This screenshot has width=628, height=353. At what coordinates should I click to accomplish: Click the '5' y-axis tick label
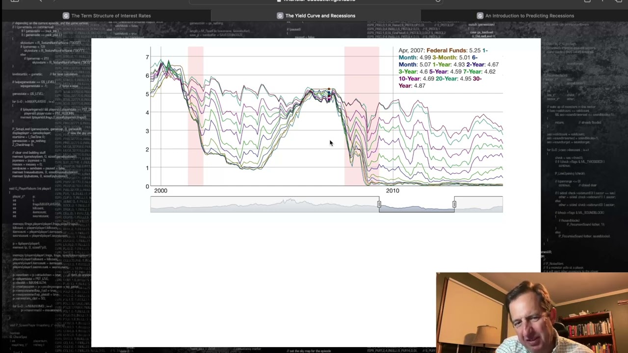tap(147, 94)
